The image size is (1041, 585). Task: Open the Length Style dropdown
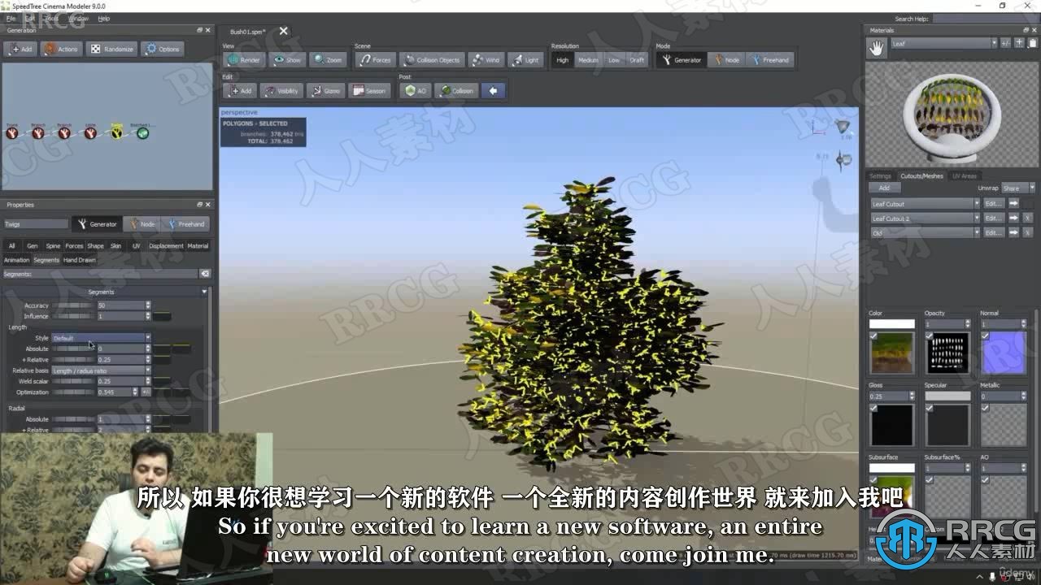click(101, 338)
